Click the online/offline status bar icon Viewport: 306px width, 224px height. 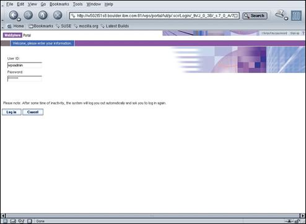[x=290, y=221]
